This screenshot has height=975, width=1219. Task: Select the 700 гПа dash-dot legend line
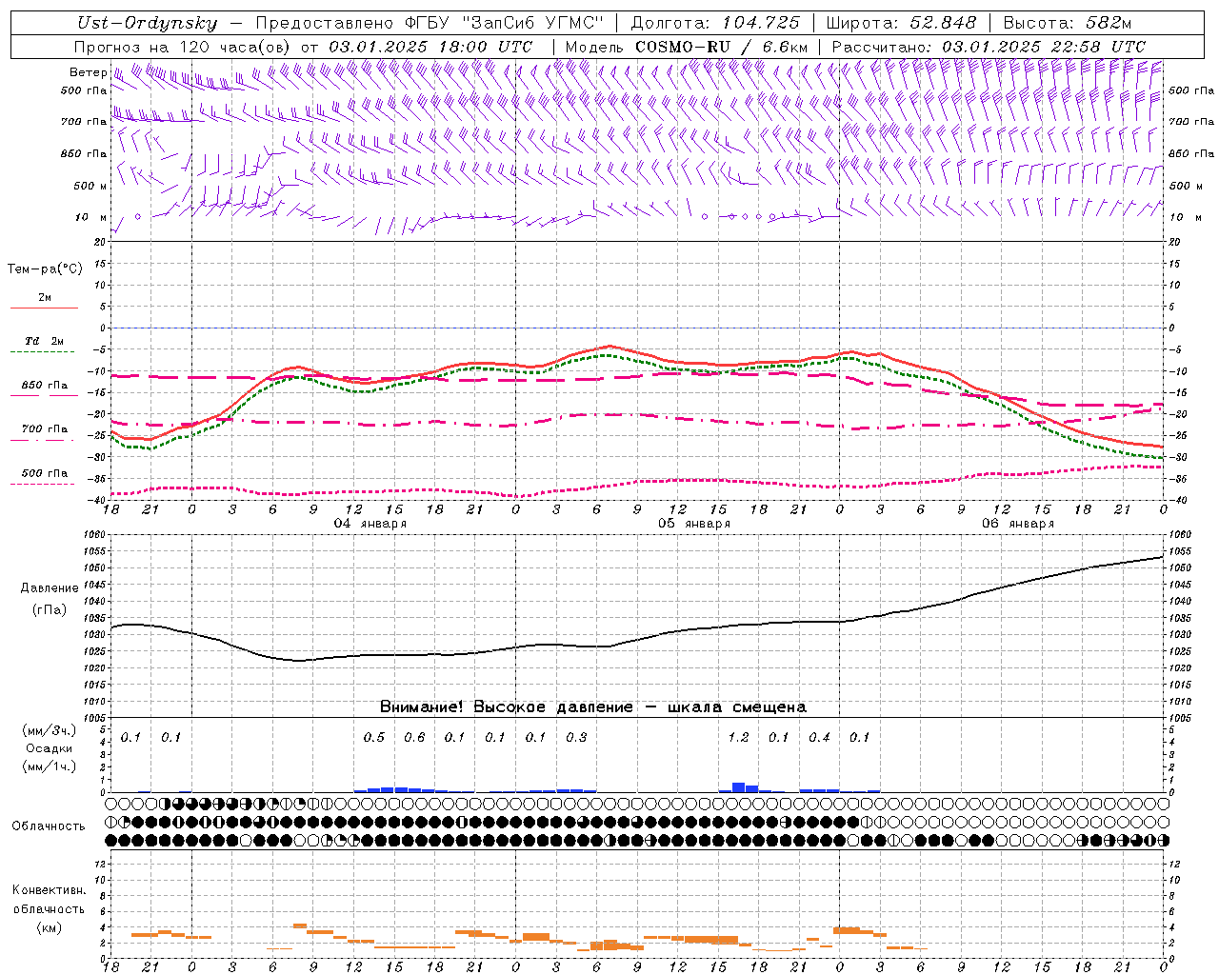pyautogui.click(x=44, y=440)
